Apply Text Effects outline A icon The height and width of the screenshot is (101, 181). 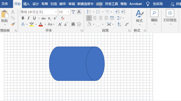click(23, 24)
